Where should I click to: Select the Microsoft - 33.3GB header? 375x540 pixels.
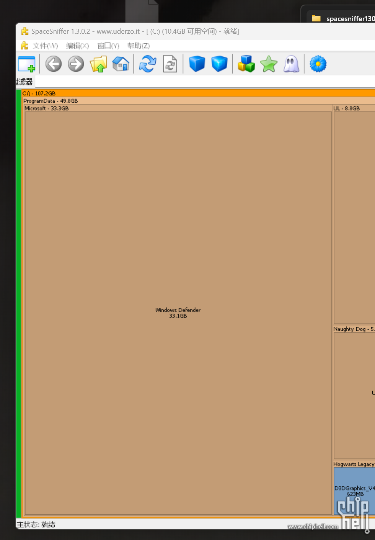click(178, 108)
